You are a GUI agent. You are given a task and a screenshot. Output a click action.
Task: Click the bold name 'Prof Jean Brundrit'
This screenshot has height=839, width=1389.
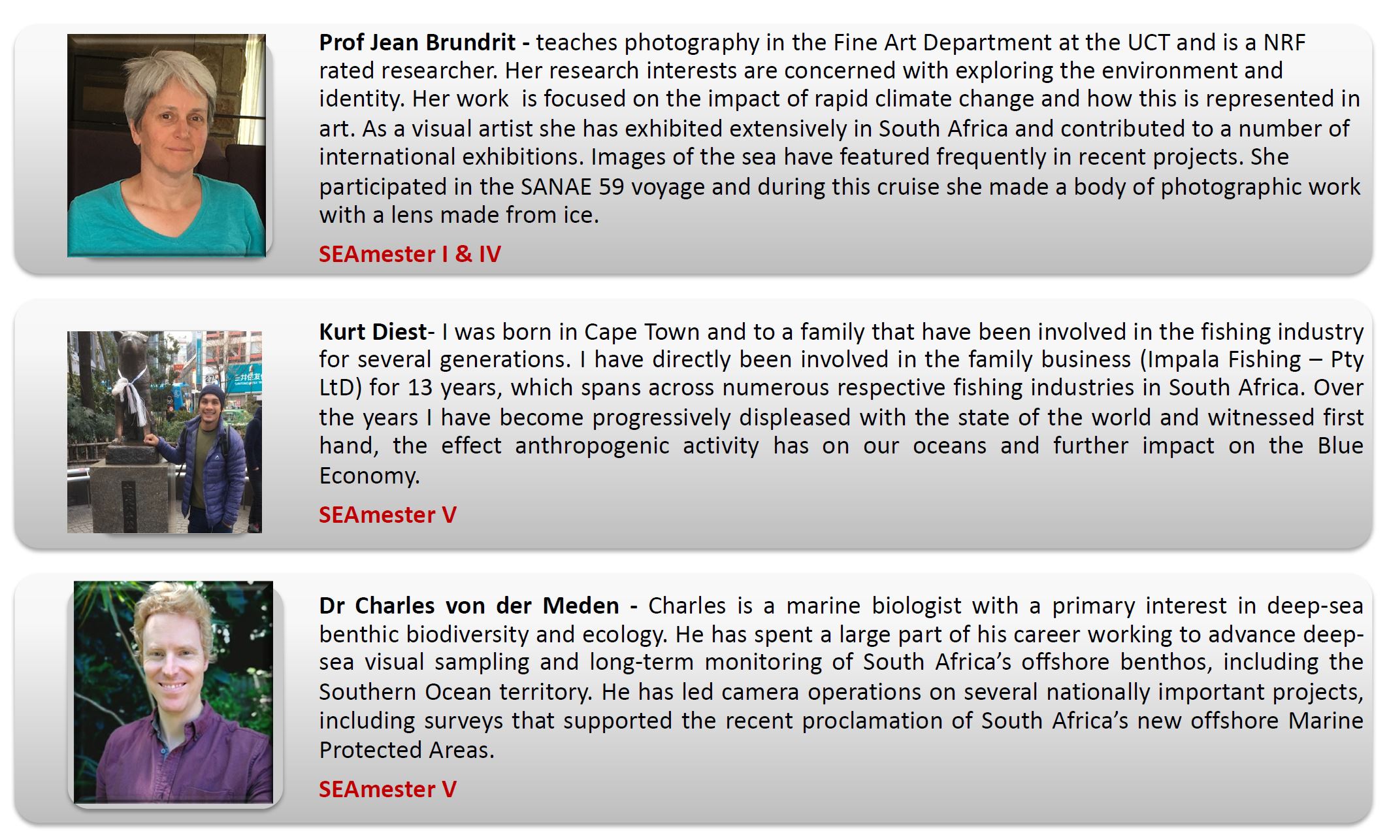coord(417,42)
